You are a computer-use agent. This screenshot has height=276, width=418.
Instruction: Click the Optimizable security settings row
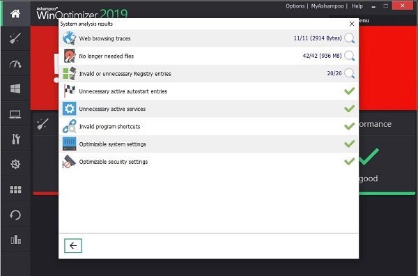click(x=208, y=162)
